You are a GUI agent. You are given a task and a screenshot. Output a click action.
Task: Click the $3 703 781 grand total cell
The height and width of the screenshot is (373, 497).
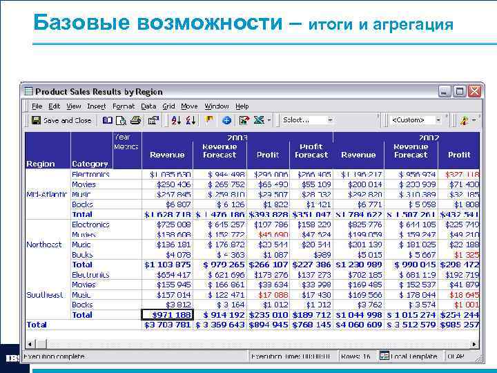(167, 325)
